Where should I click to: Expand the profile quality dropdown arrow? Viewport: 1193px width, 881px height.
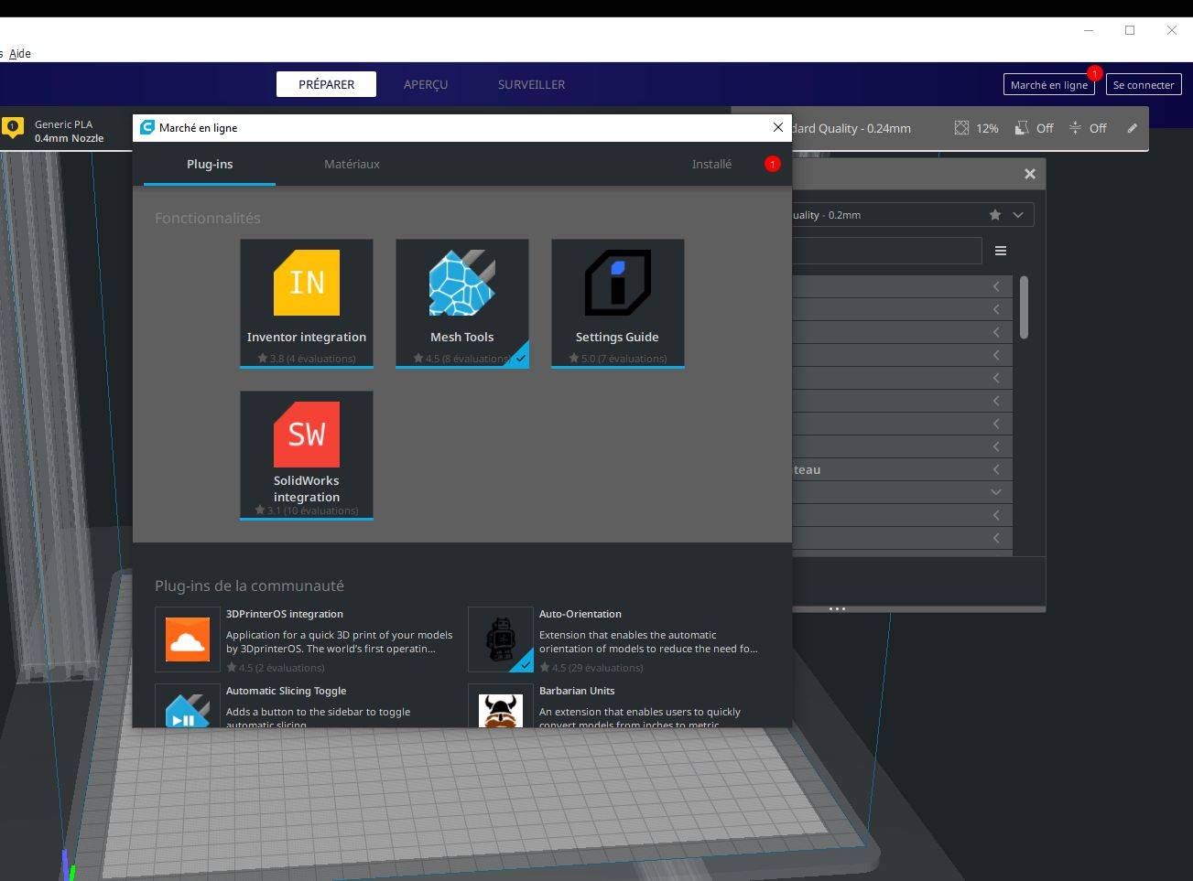tap(1018, 215)
